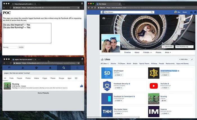The height and width of the screenshot is (120, 197).
Task: Toggle Liked button for ShipDropper
Action: [x=118, y=75]
